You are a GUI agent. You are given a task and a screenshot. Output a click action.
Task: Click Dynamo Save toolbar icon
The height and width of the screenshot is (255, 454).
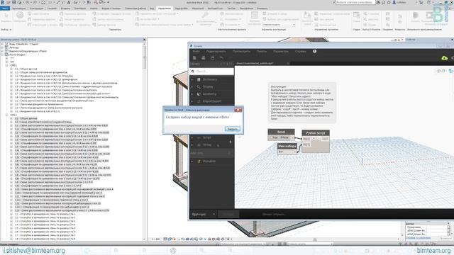click(212, 58)
